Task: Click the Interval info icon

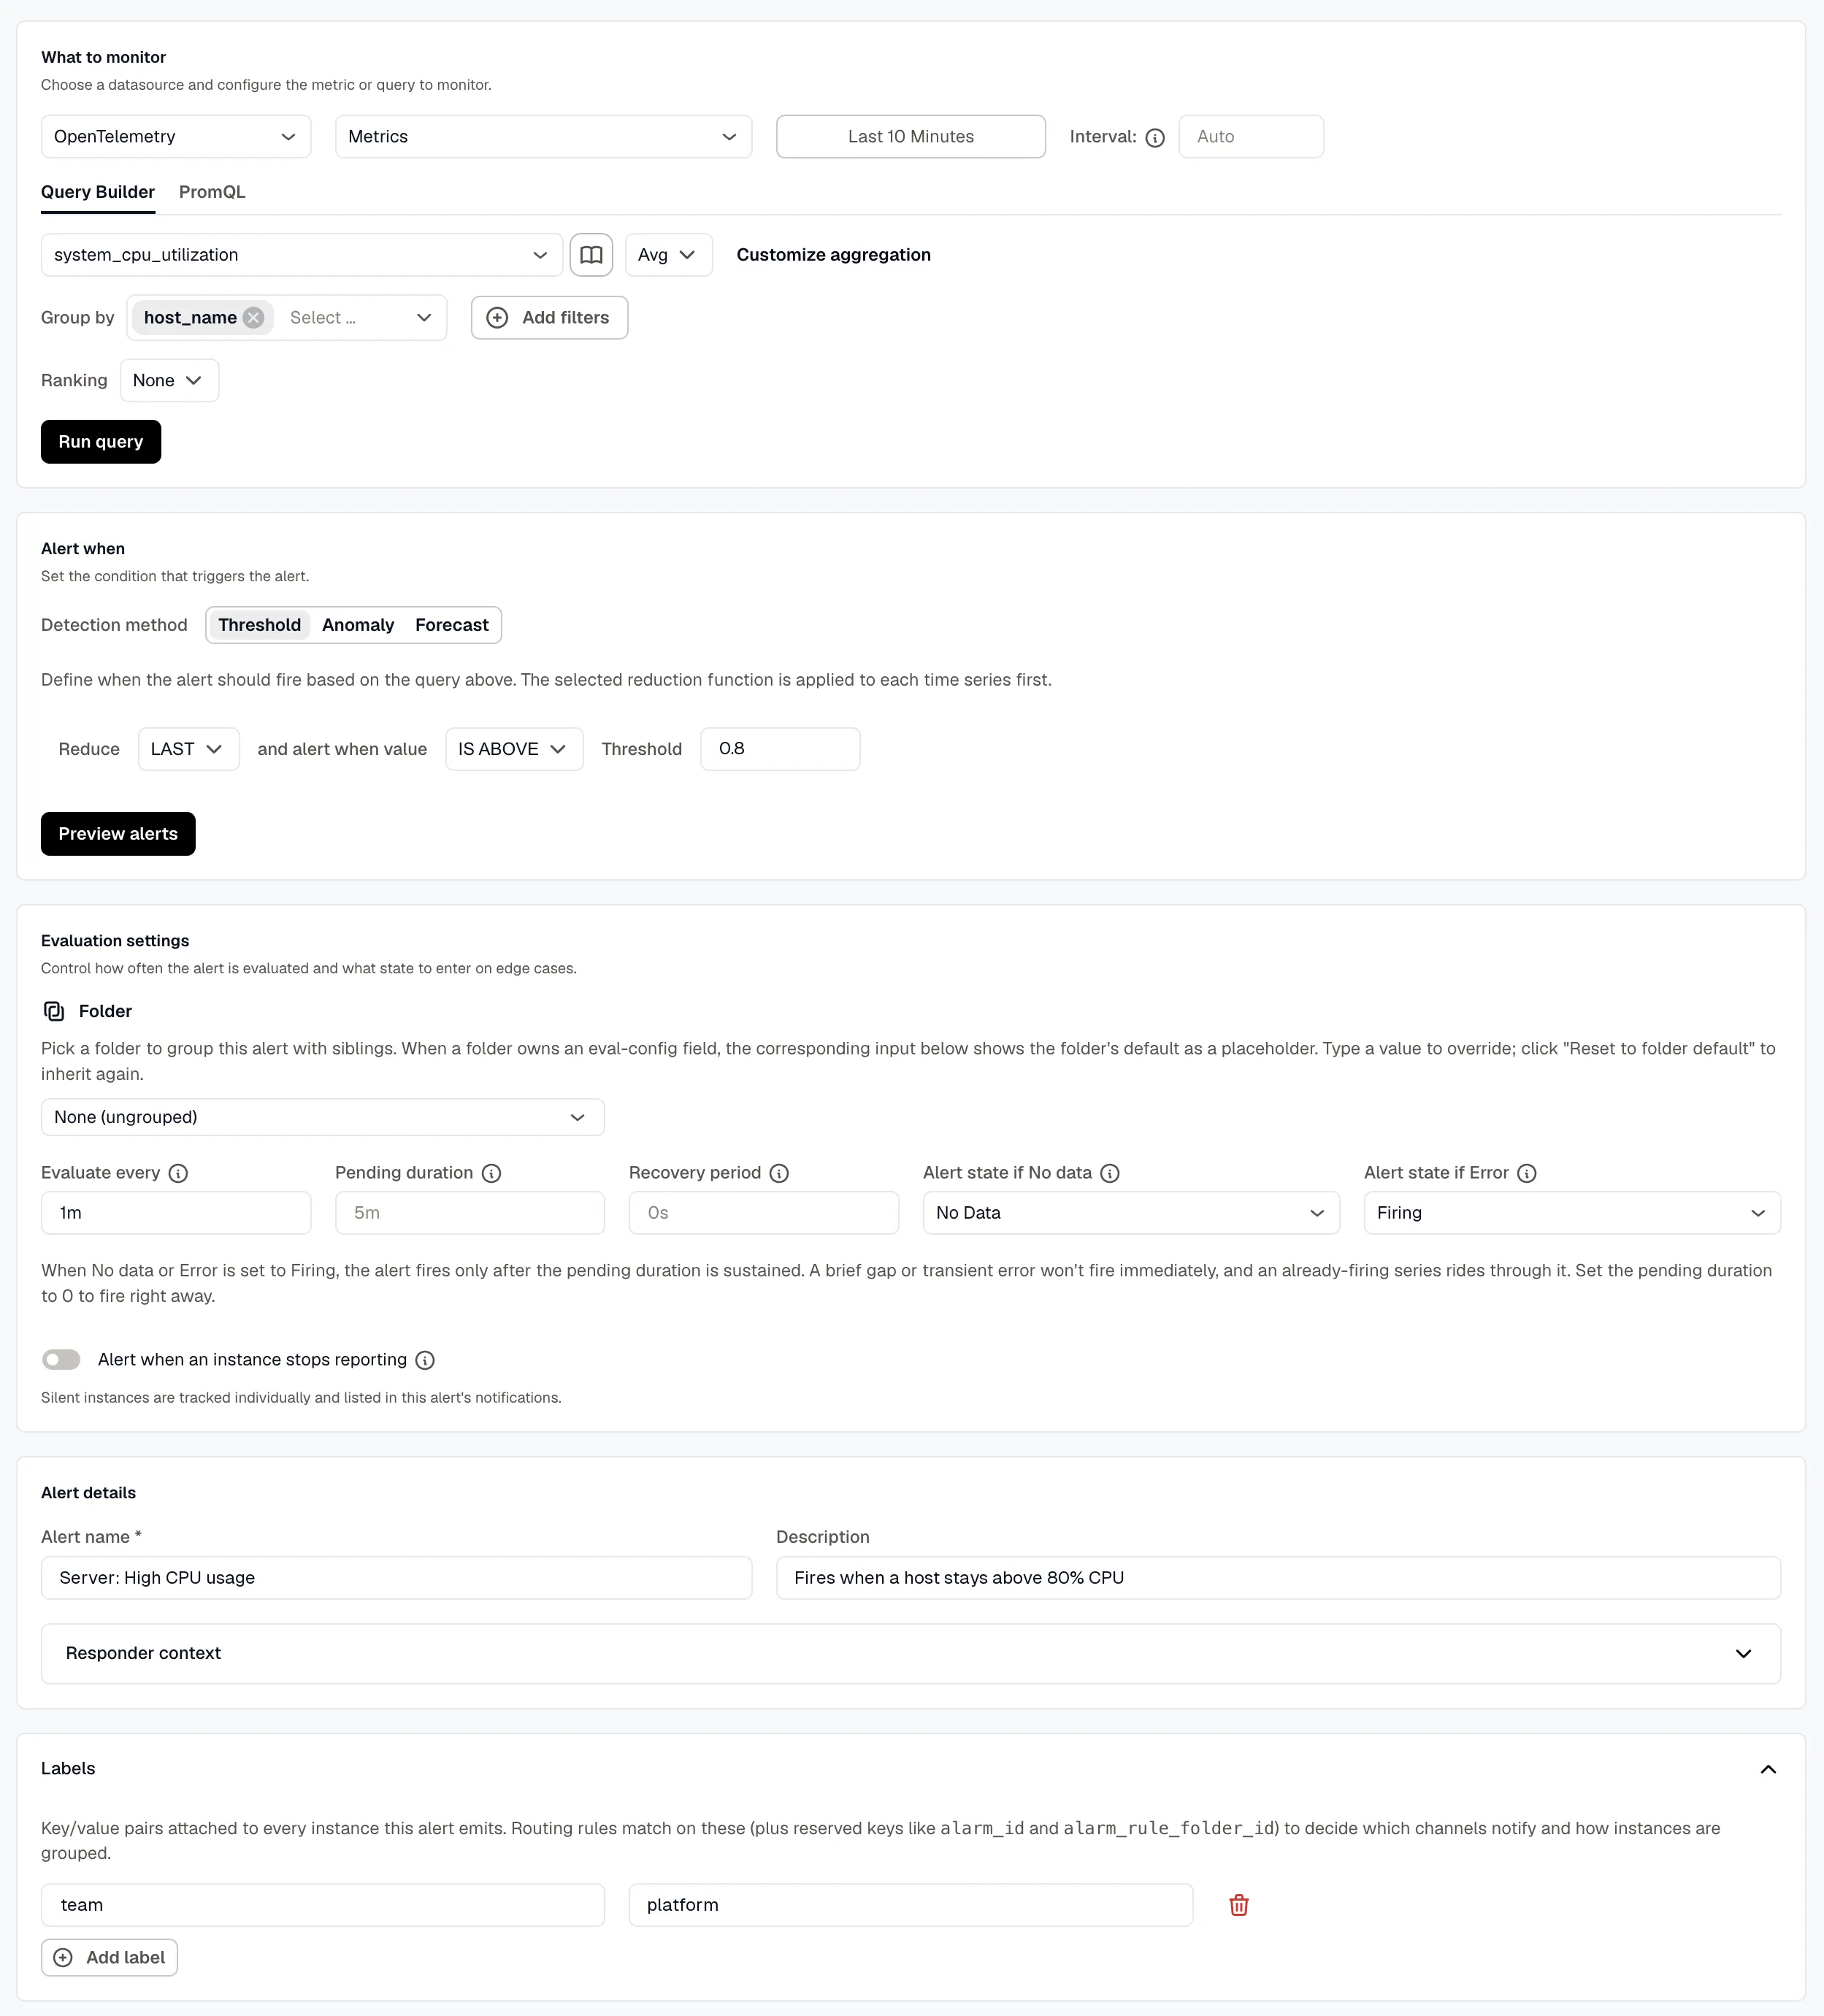Action: 1155,138
